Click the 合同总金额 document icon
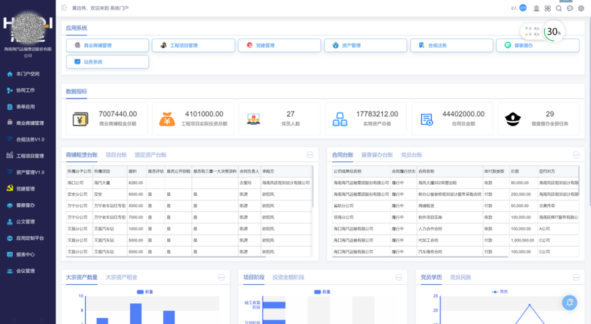This screenshot has height=324, width=591. coord(427,120)
